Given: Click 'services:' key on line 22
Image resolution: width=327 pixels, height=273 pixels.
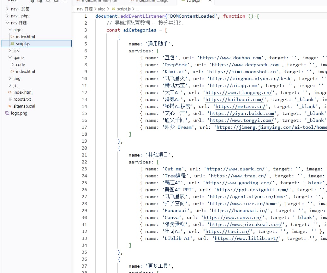Looking at the screenshot, I should [x=141, y=162].
